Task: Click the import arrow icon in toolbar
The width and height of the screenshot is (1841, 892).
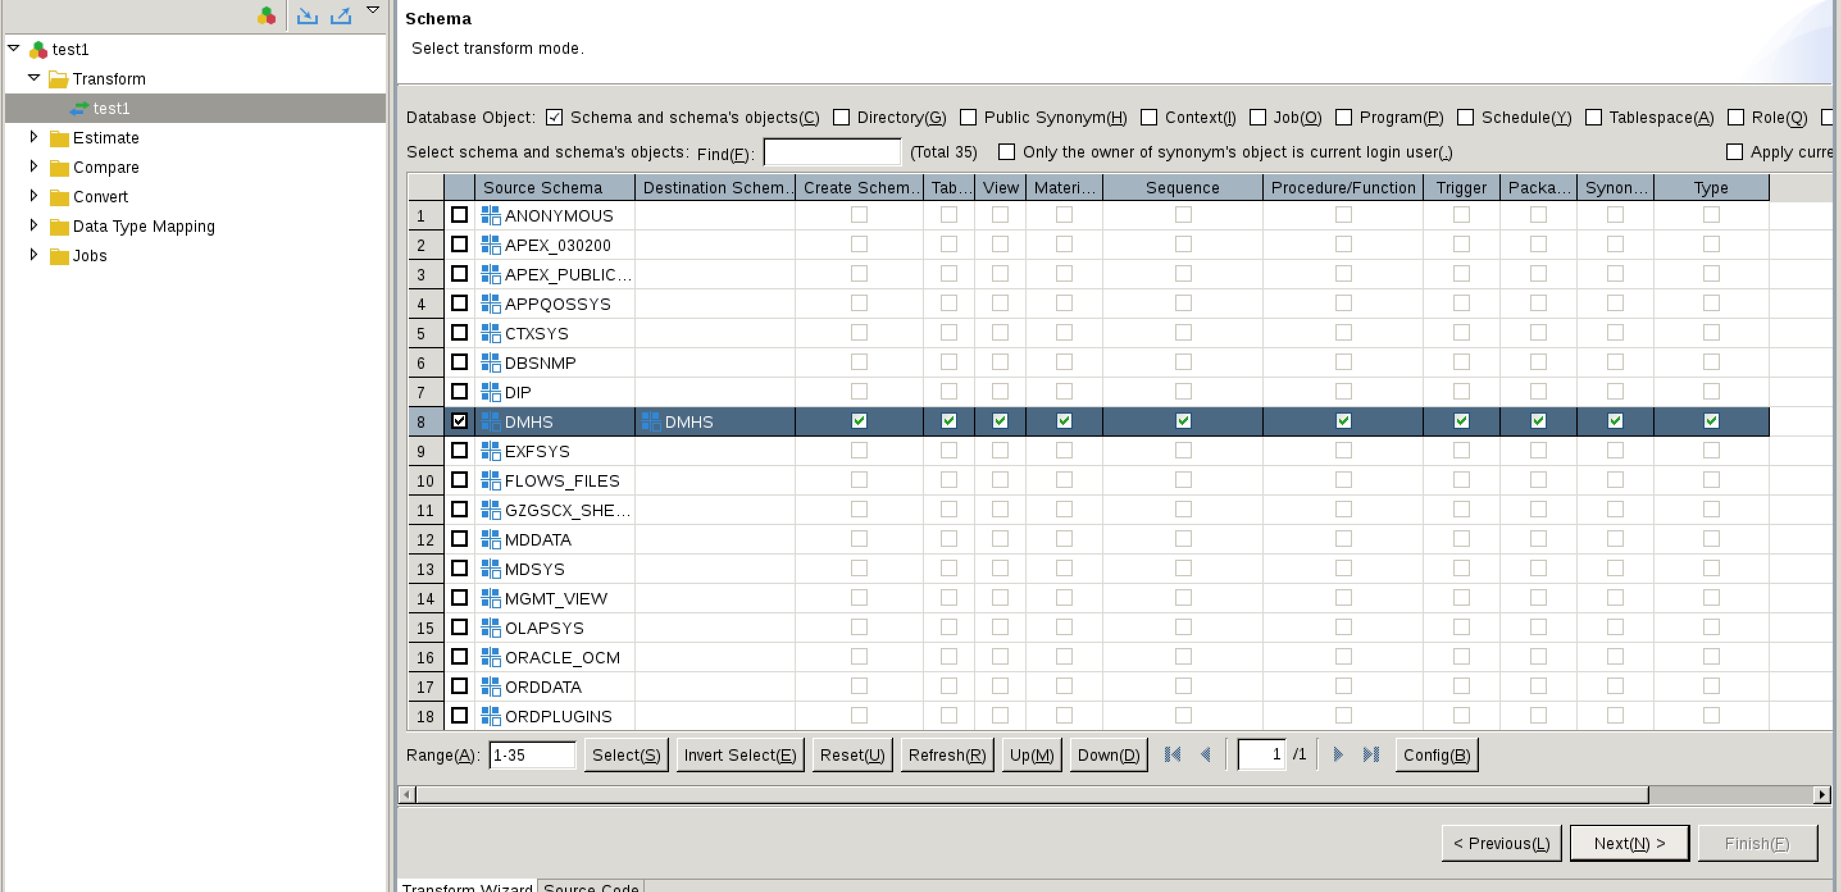Action: point(308,15)
